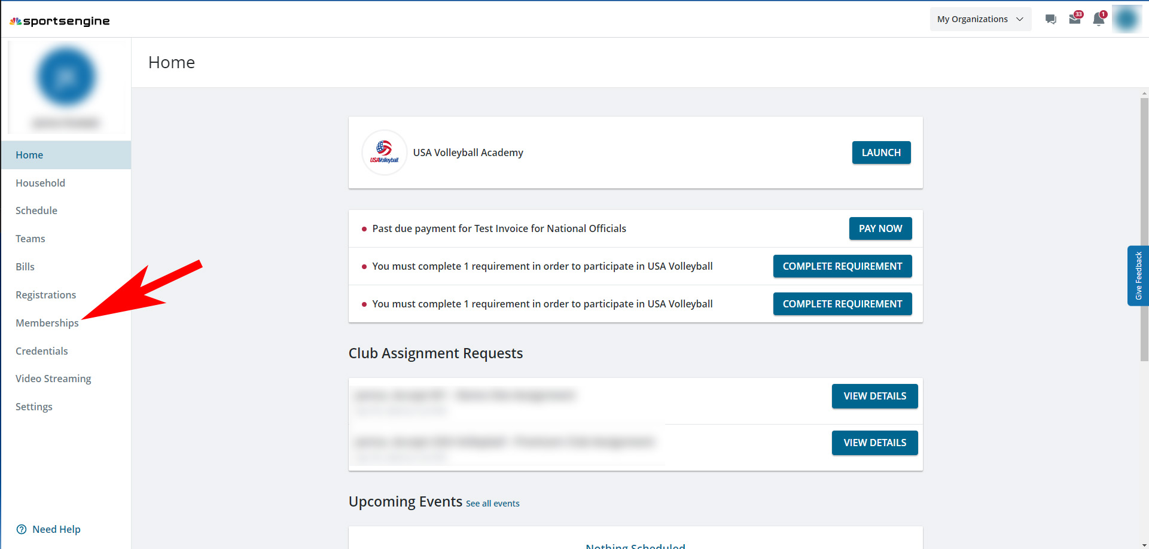
Task: Select Video Streaming from sidebar
Action: 53,379
